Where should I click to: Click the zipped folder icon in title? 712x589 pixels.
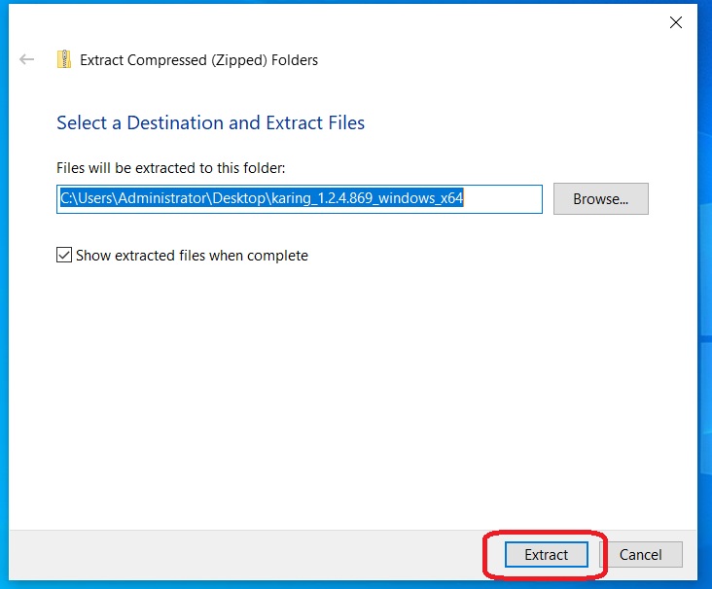64,60
